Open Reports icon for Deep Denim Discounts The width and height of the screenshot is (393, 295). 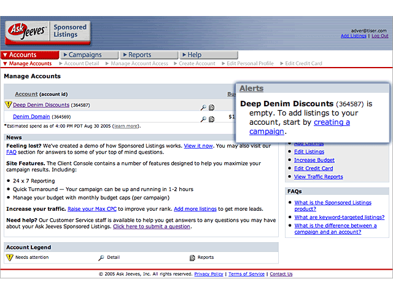[x=211, y=108]
